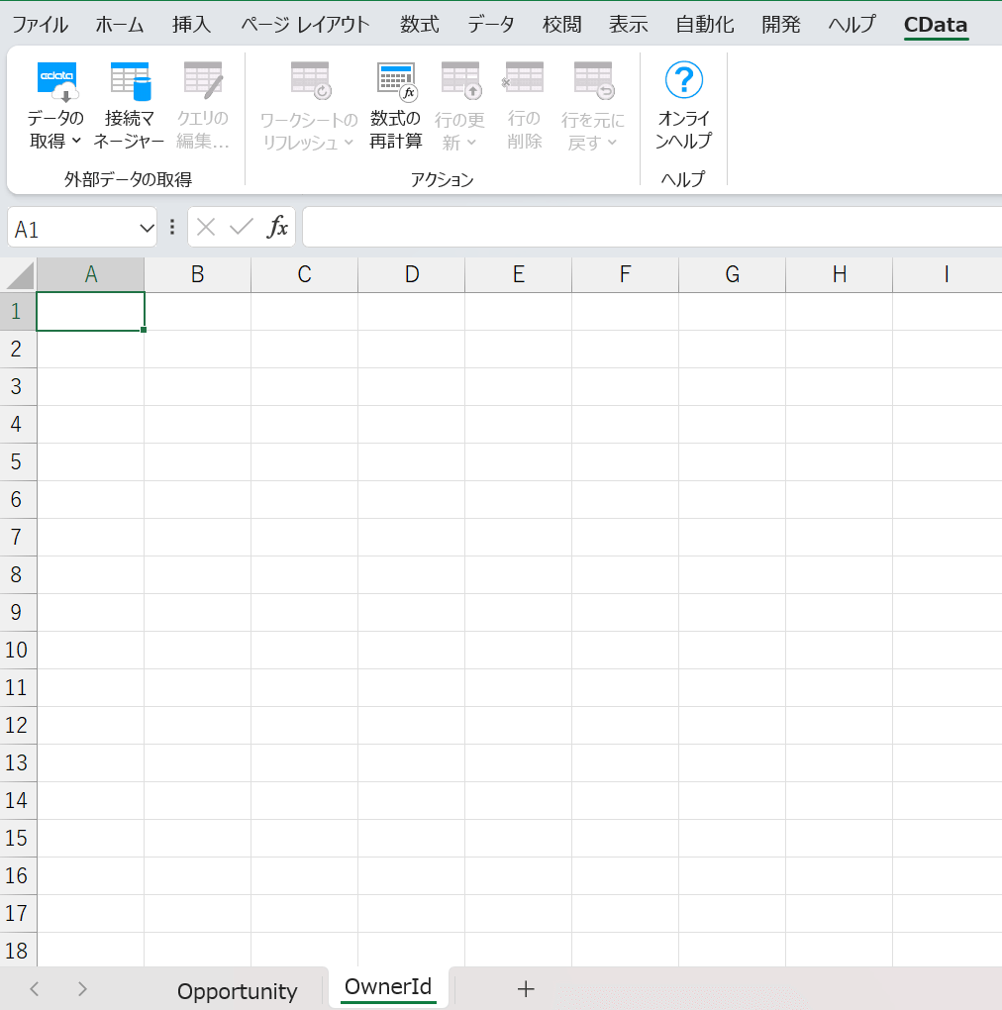Open the ヘルプ ribbon tab
Image resolution: width=1002 pixels, height=1010 pixels.
point(852,25)
